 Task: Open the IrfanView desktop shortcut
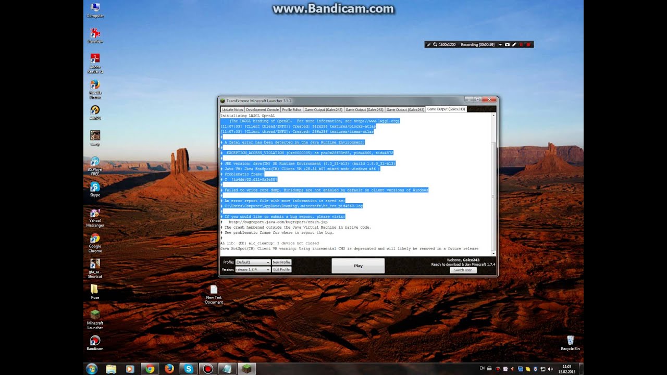pos(95,35)
